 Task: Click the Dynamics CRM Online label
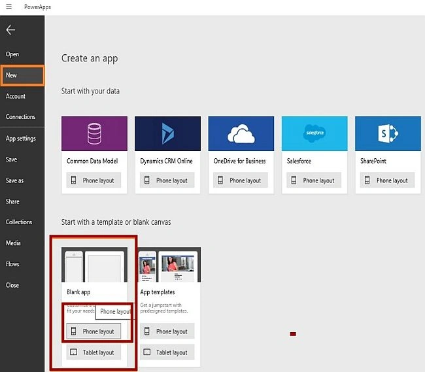click(167, 161)
